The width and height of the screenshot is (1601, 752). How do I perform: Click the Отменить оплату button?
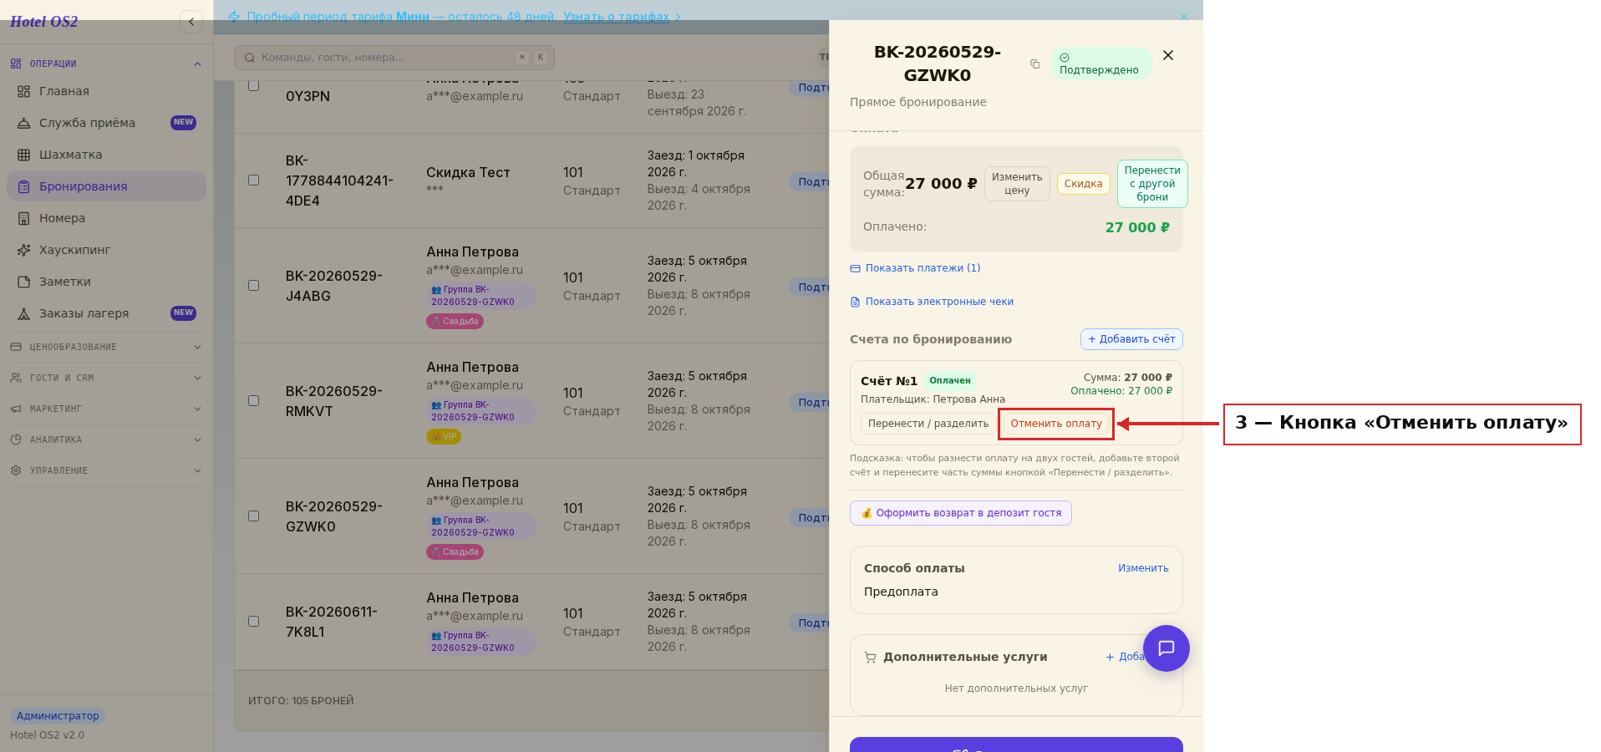tap(1056, 424)
